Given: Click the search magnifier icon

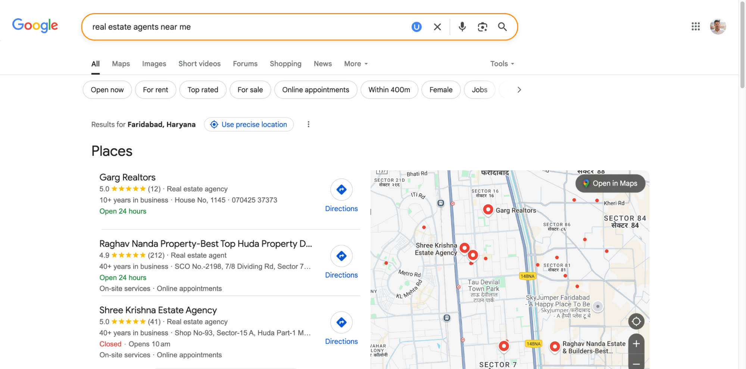Looking at the screenshot, I should 502,26.
